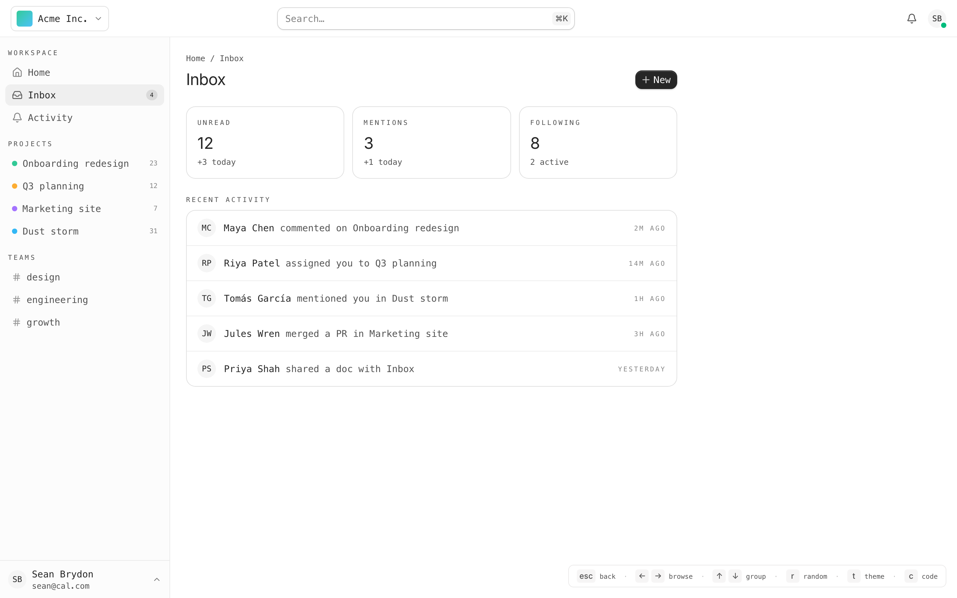This screenshot has width=957, height=598.
Task: Click the Home house icon in sidebar
Action: click(x=17, y=72)
